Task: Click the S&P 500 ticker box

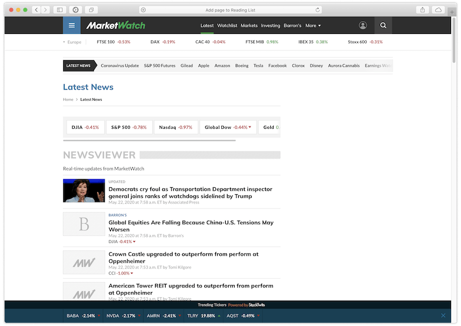Action: tap(129, 127)
